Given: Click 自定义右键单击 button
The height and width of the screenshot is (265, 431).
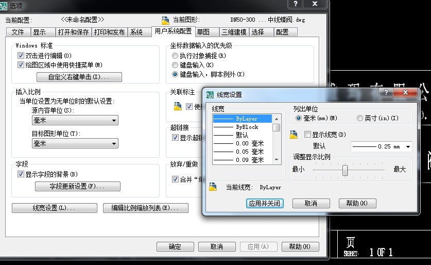Looking at the screenshot, I should [79, 77].
